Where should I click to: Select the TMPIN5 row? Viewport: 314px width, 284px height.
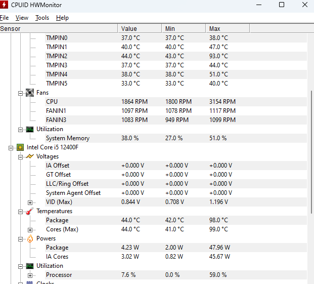[176, 84]
